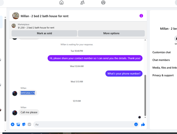Click the seen indicator small avatar

[139, 117]
